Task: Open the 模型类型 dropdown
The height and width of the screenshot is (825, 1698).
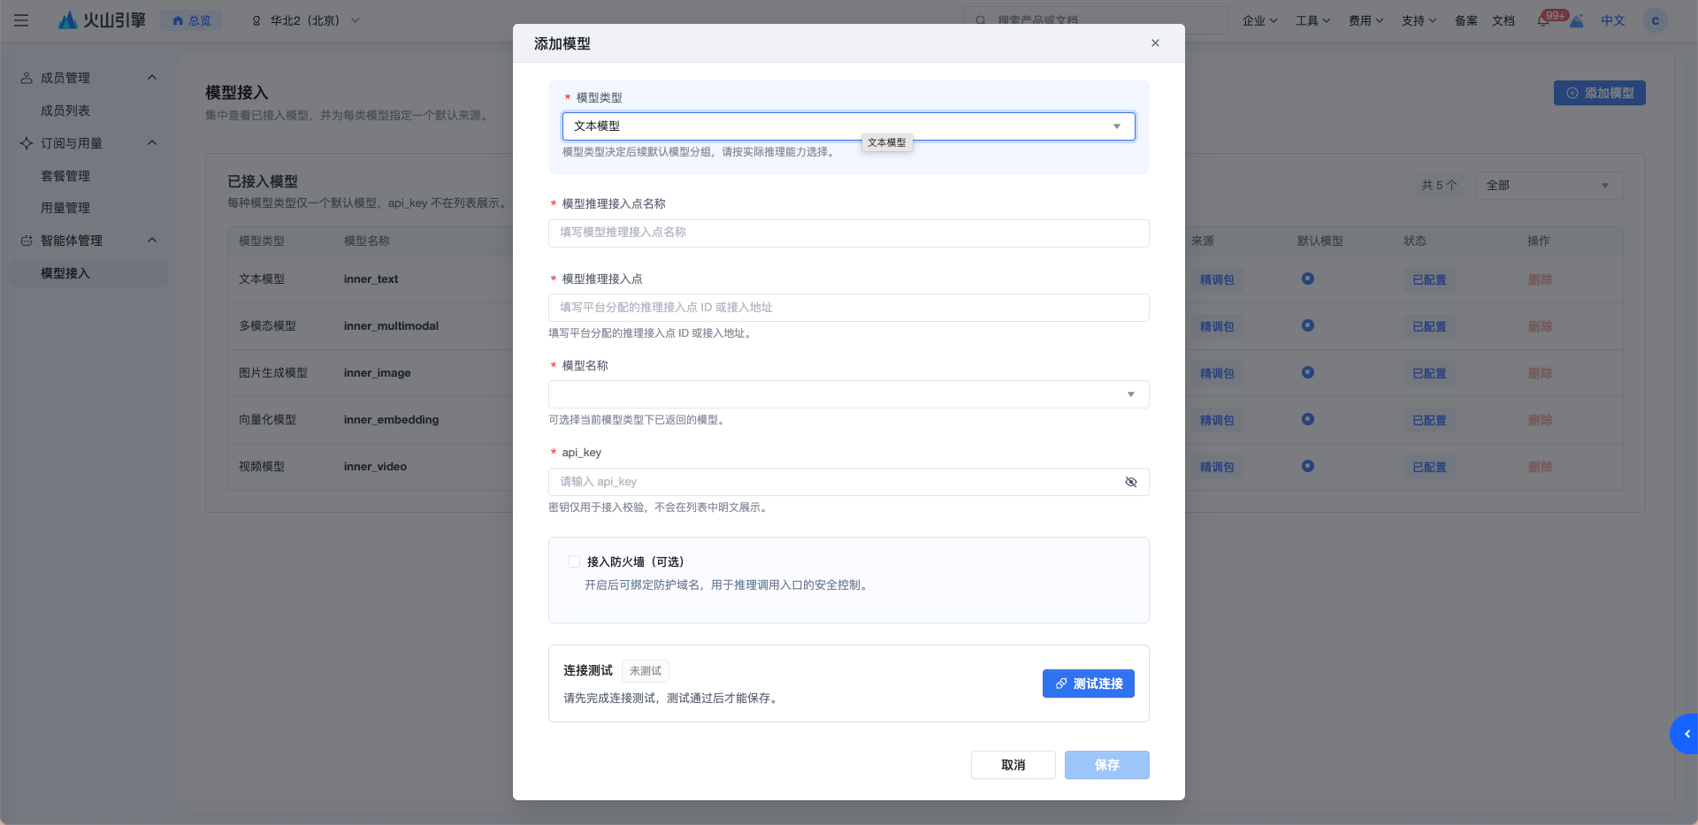Action: point(848,126)
